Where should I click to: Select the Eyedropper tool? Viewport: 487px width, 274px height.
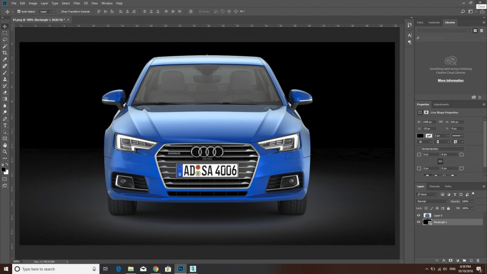point(5,59)
